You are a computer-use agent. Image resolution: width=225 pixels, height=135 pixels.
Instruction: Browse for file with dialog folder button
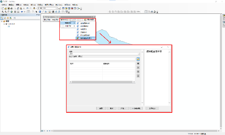[138, 59]
